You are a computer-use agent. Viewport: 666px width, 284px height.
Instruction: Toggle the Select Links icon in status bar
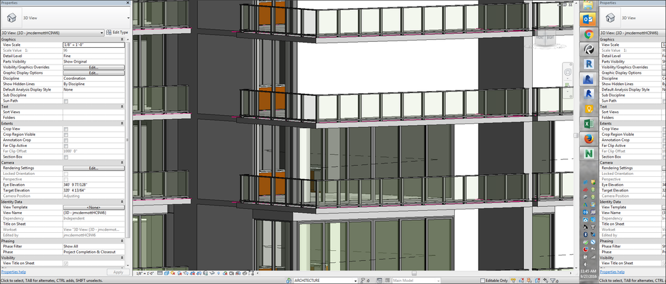tap(513, 281)
